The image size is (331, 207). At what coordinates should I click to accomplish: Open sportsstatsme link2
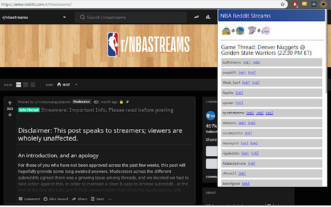pyautogui.click(x=260, y=113)
